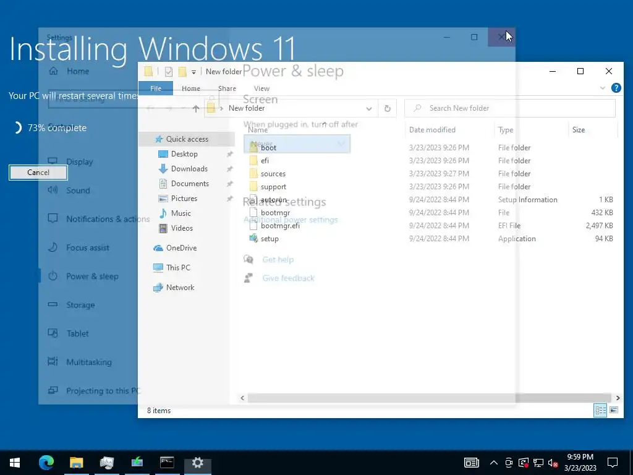Open the Customize Quick Access Toolbar dropdown
The width and height of the screenshot is (633, 475).
coord(193,72)
